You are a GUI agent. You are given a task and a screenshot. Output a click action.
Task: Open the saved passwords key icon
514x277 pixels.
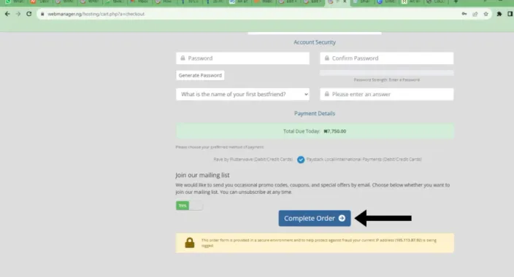click(464, 14)
